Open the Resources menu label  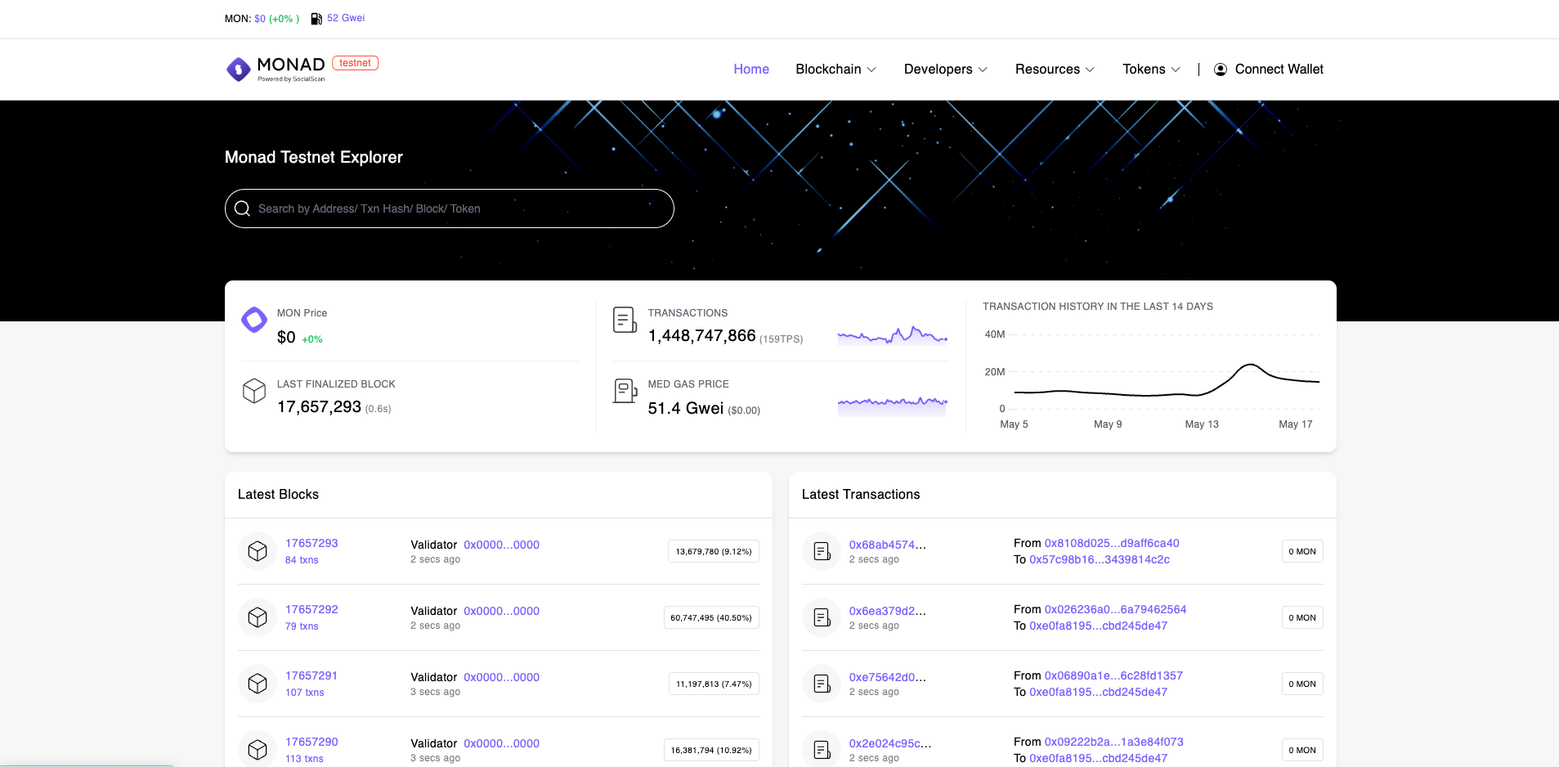coord(1047,70)
